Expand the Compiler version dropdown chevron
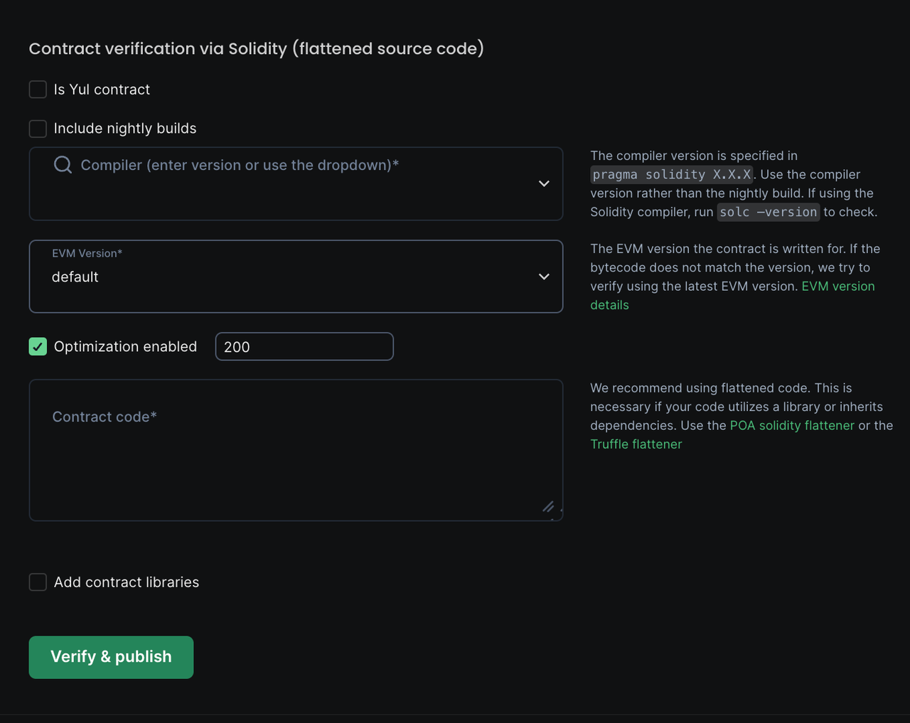Screen dimensions: 910x723 [544, 183]
